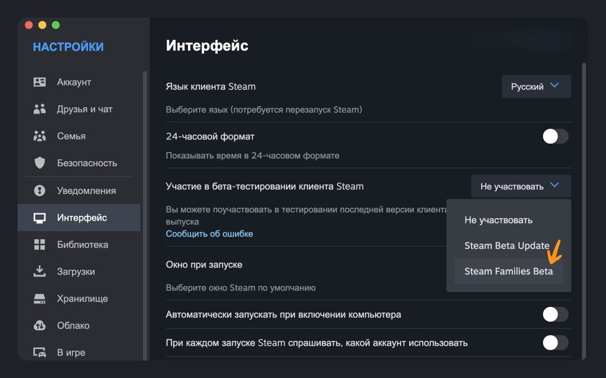Choose Steam Beta Update option

click(507, 246)
